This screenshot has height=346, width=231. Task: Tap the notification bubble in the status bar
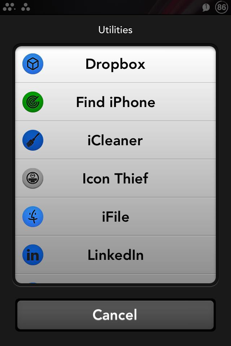pyautogui.click(x=206, y=7)
